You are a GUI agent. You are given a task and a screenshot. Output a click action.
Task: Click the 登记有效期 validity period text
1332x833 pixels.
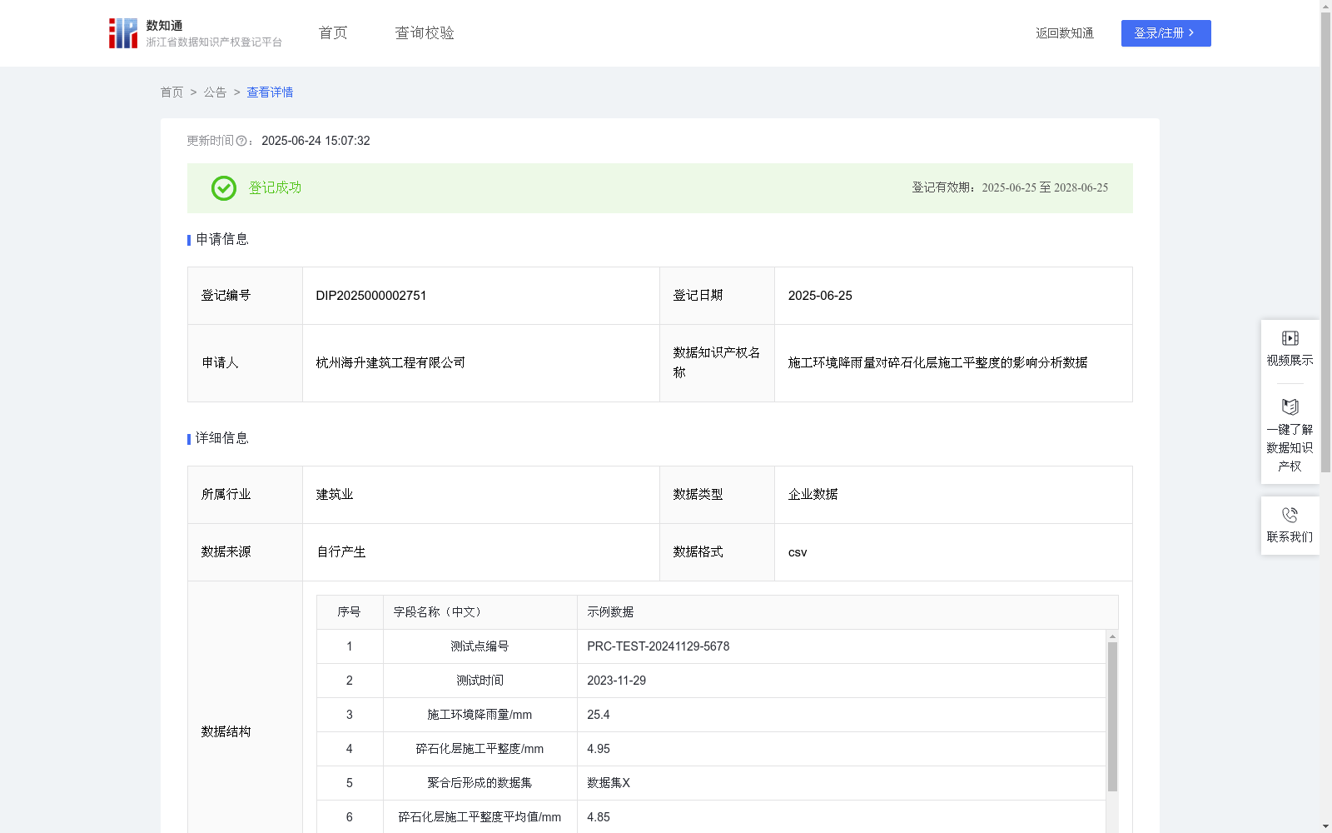coord(1010,188)
